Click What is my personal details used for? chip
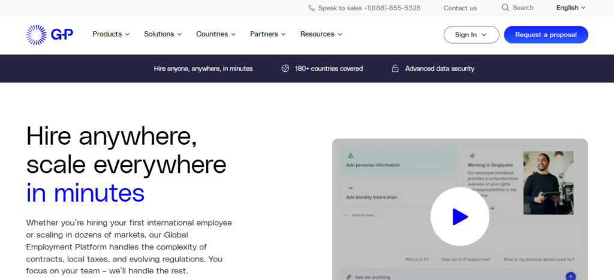Screen dimensions: 614x280 tap(539, 259)
